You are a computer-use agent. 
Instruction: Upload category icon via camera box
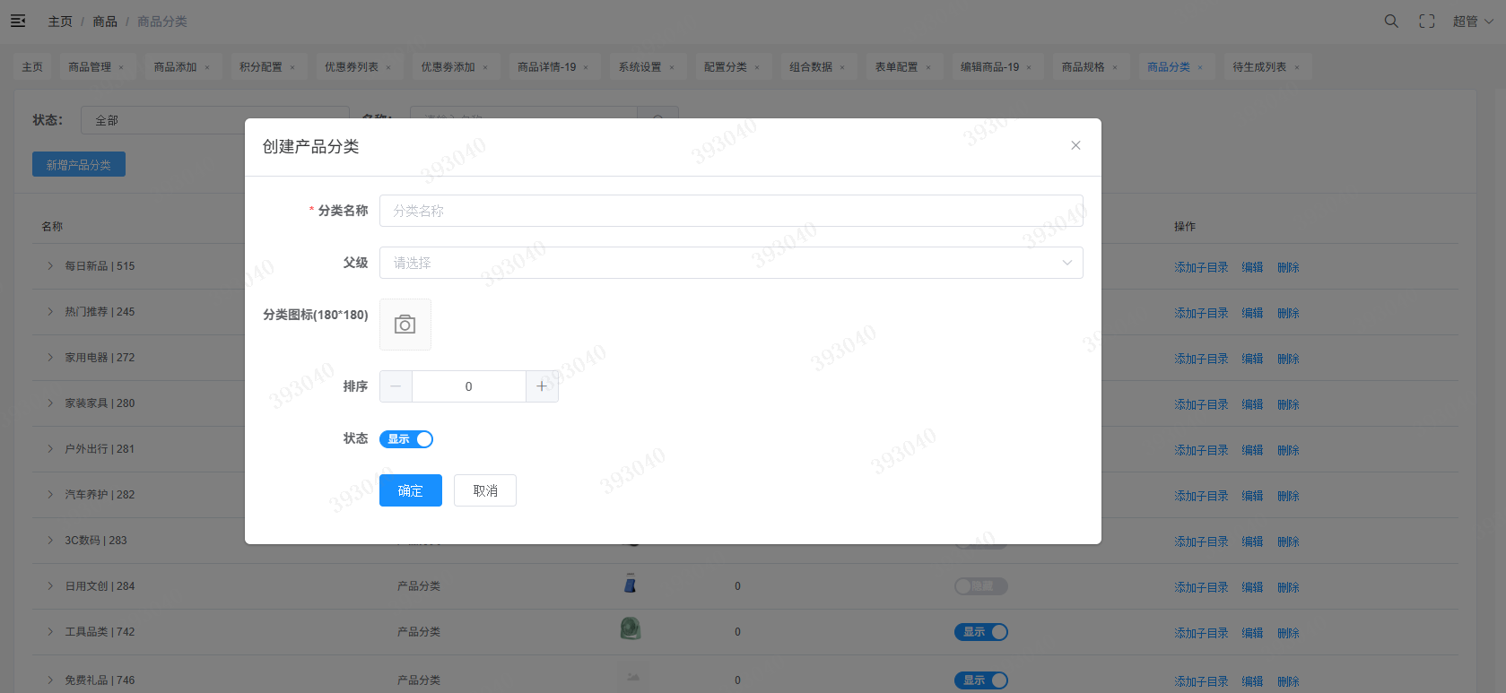[x=405, y=325]
